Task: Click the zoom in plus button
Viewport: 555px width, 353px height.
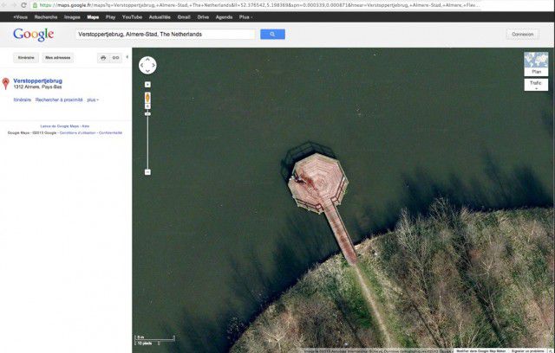Action: (147, 85)
